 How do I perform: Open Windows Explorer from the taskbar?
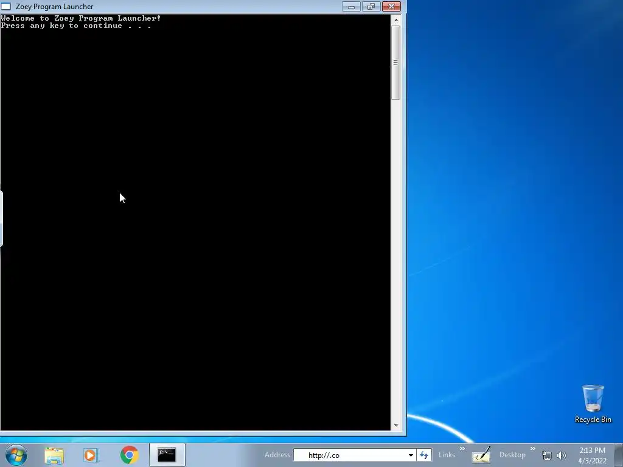tap(54, 455)
